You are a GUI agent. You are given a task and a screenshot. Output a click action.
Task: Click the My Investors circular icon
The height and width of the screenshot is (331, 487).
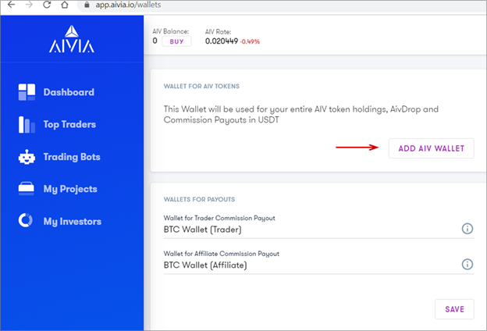tap(26, 220)
